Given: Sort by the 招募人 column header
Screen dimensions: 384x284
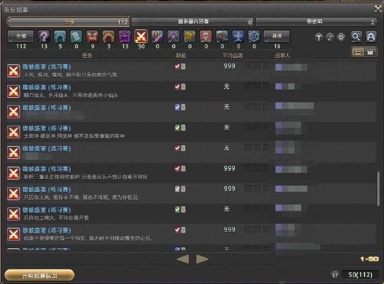Looking at the screenshot, I should point(282,56).
